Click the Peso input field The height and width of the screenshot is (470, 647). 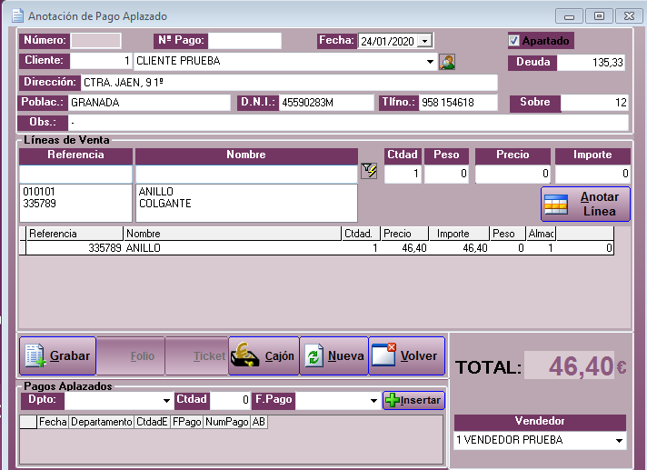(446, 174)
